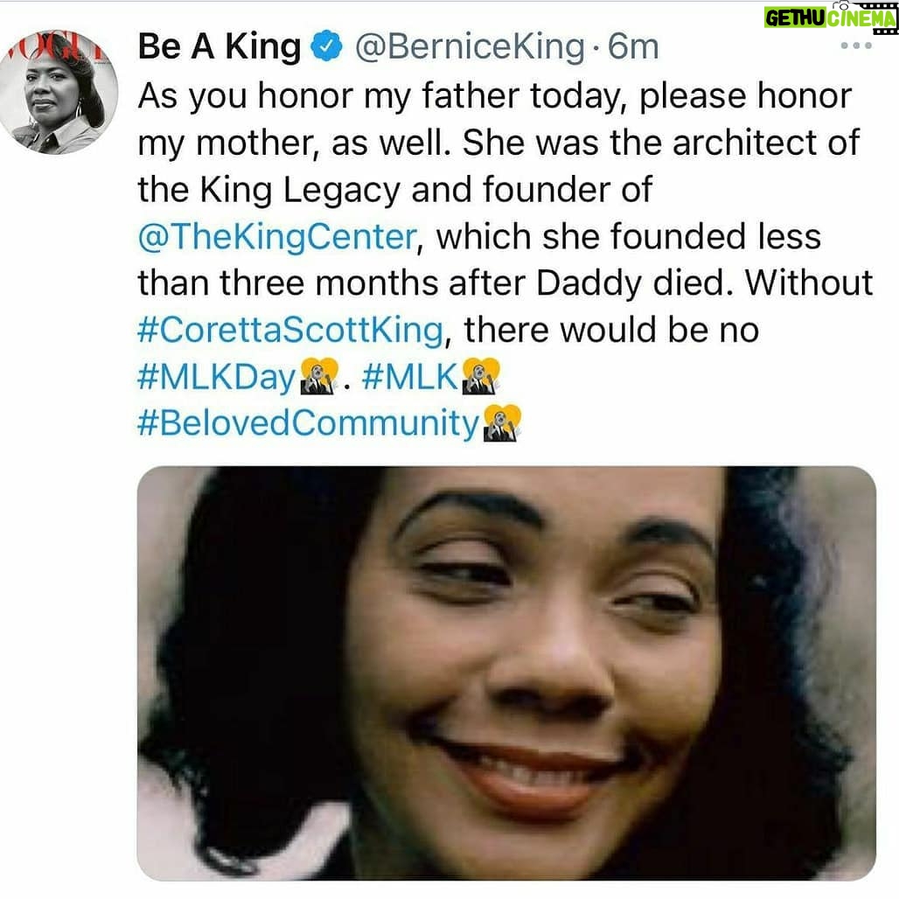The image size is (899, 899).
Task: Open the #MLK hashtag
Action: click(x=409, y=377)
